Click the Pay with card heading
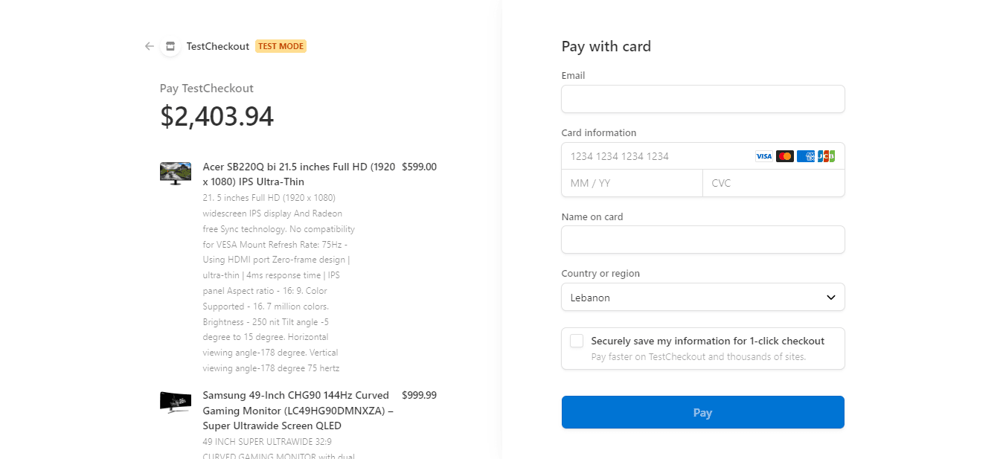Viewport: 1003px width, 459px height. point(606,46)
